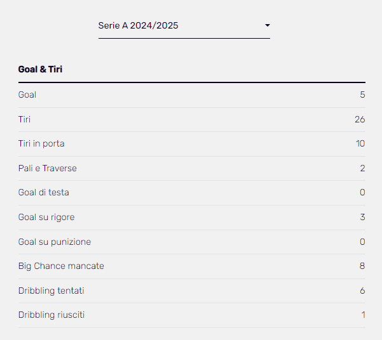382x340 pixels.
Task: Select the Goal & Tiri section heading
Action: tap(40, 69)
